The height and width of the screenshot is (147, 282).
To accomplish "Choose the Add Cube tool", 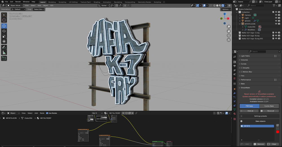I will point(4,58).
